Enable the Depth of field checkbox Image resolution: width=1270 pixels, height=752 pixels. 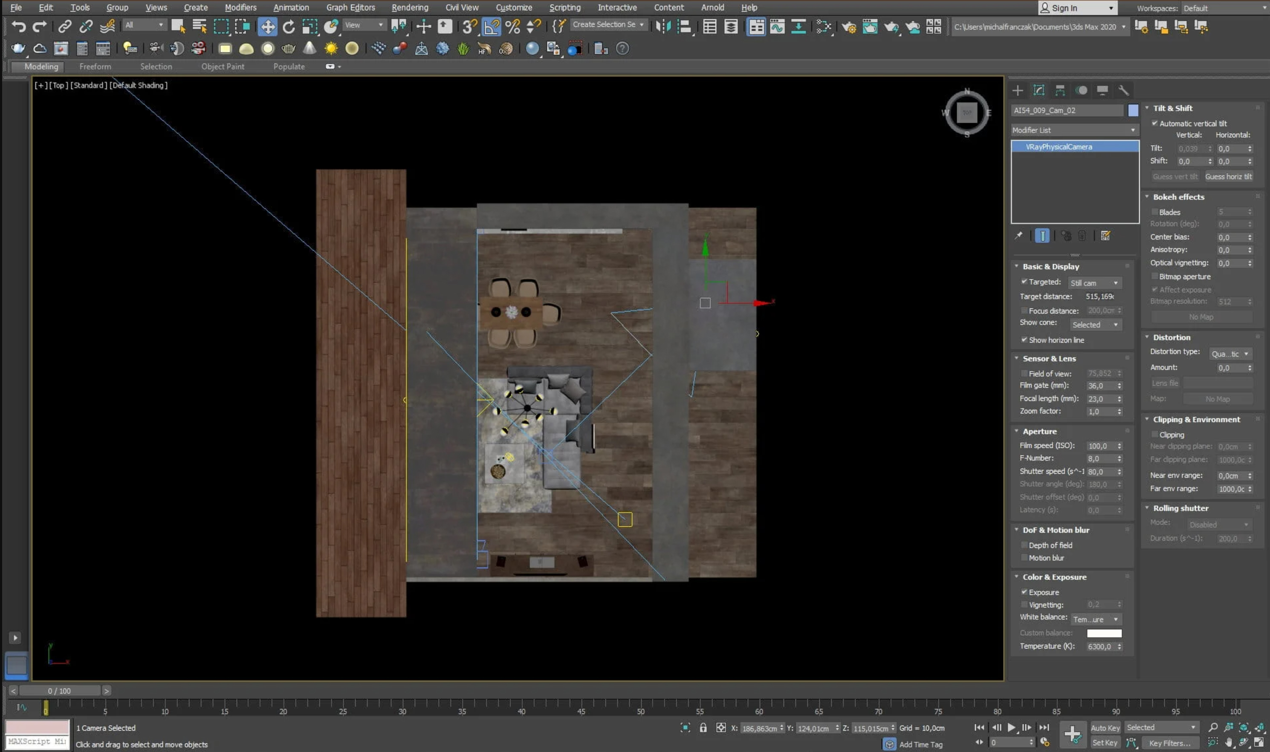tap(1024, 545)
